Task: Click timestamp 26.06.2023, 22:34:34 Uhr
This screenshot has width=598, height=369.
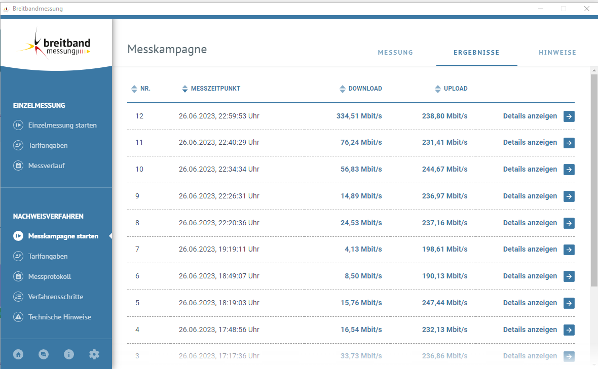Action: (x=219, y=169)
